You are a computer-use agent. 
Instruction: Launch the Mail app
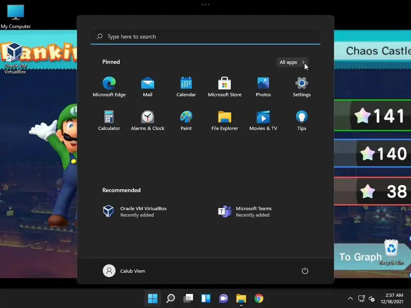tap(148, 87)
